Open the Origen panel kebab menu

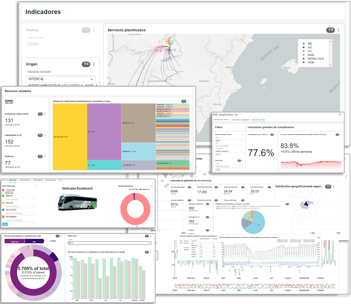pyautogui.click(x=94, y=64)
